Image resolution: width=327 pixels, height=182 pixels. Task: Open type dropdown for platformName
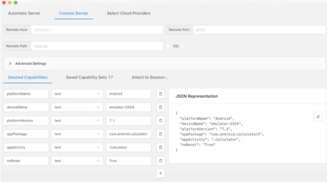point(77,94)
